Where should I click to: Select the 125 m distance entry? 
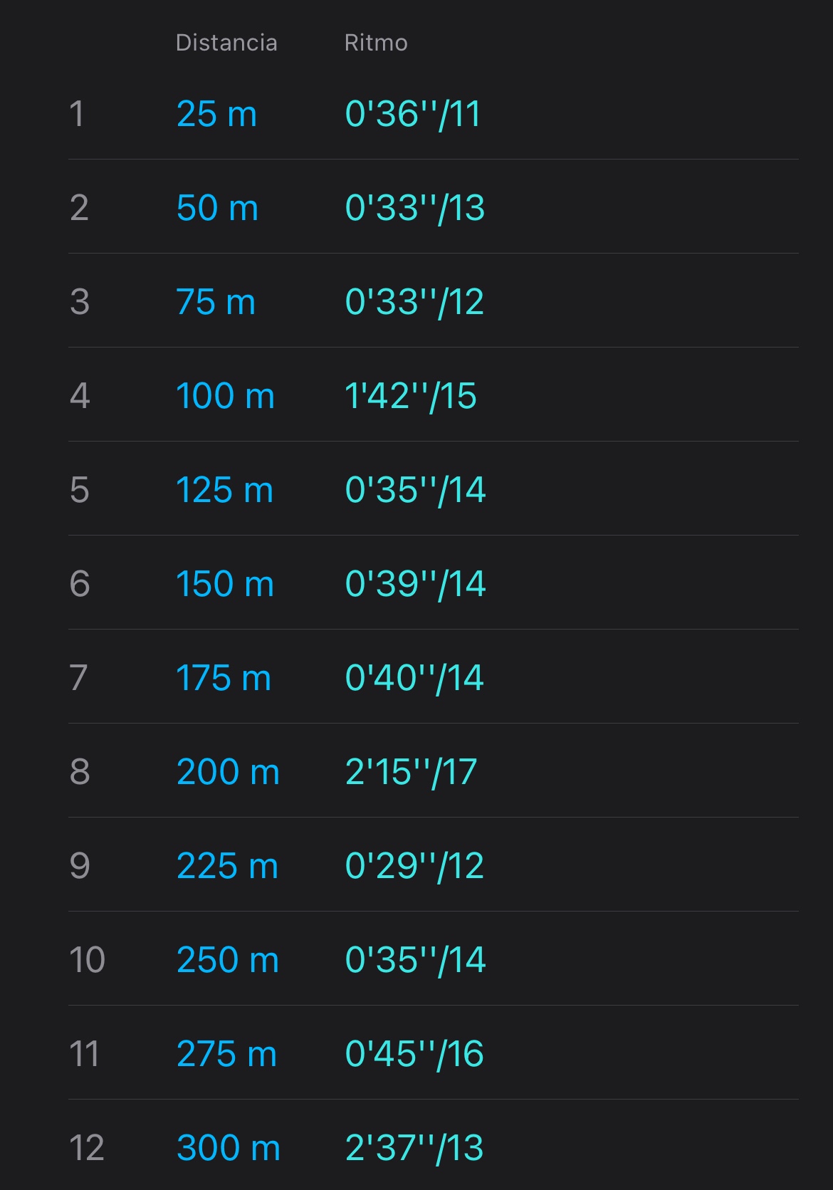click(x=224, y=490)
